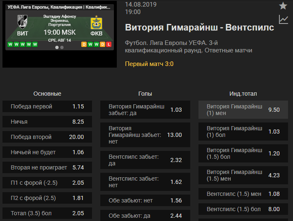This screenshot has height=221, width=293.
Task: Bet on П1 с форой (-2.5)
Action: click(x=47, y=183)
